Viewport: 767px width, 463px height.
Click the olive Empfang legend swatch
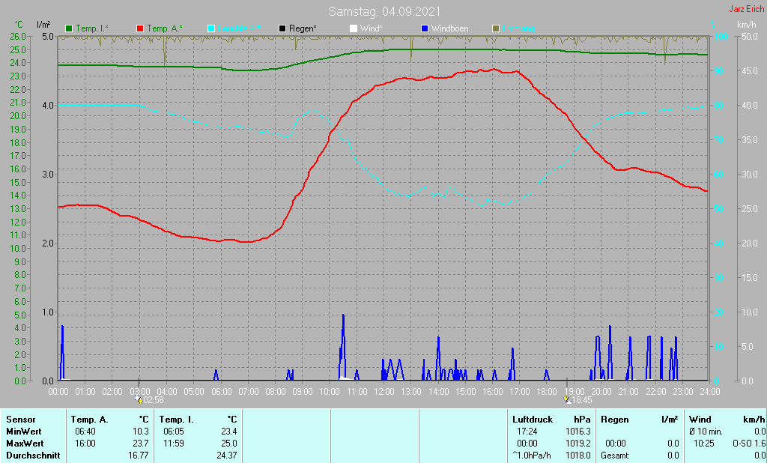tap(496, 29)
